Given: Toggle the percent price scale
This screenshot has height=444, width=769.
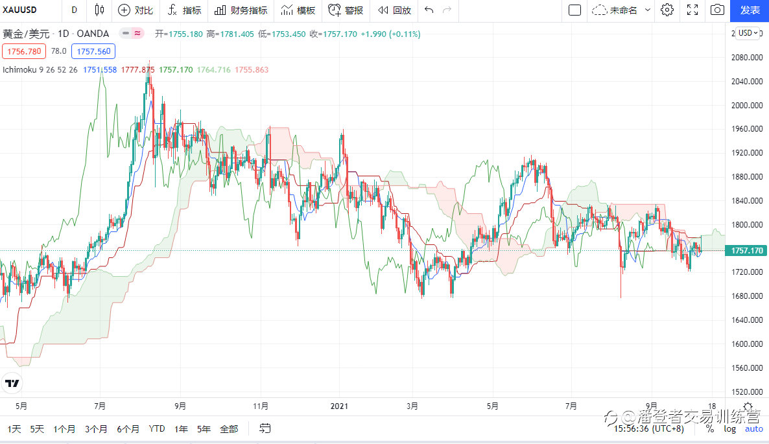Looking at the screenshot, I should coord(710,428).
